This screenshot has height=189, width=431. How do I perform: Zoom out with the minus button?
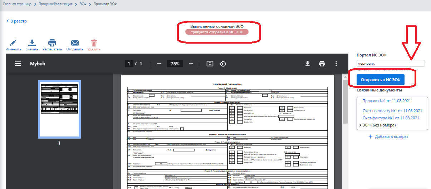159,64
